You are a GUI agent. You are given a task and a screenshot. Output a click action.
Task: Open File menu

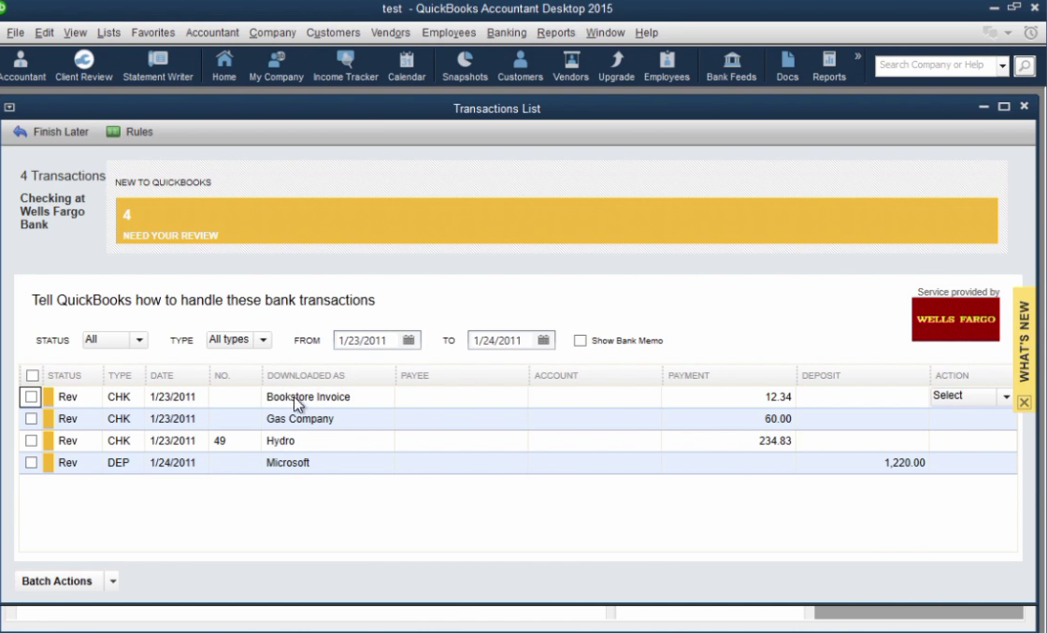[x=15, y=32]
